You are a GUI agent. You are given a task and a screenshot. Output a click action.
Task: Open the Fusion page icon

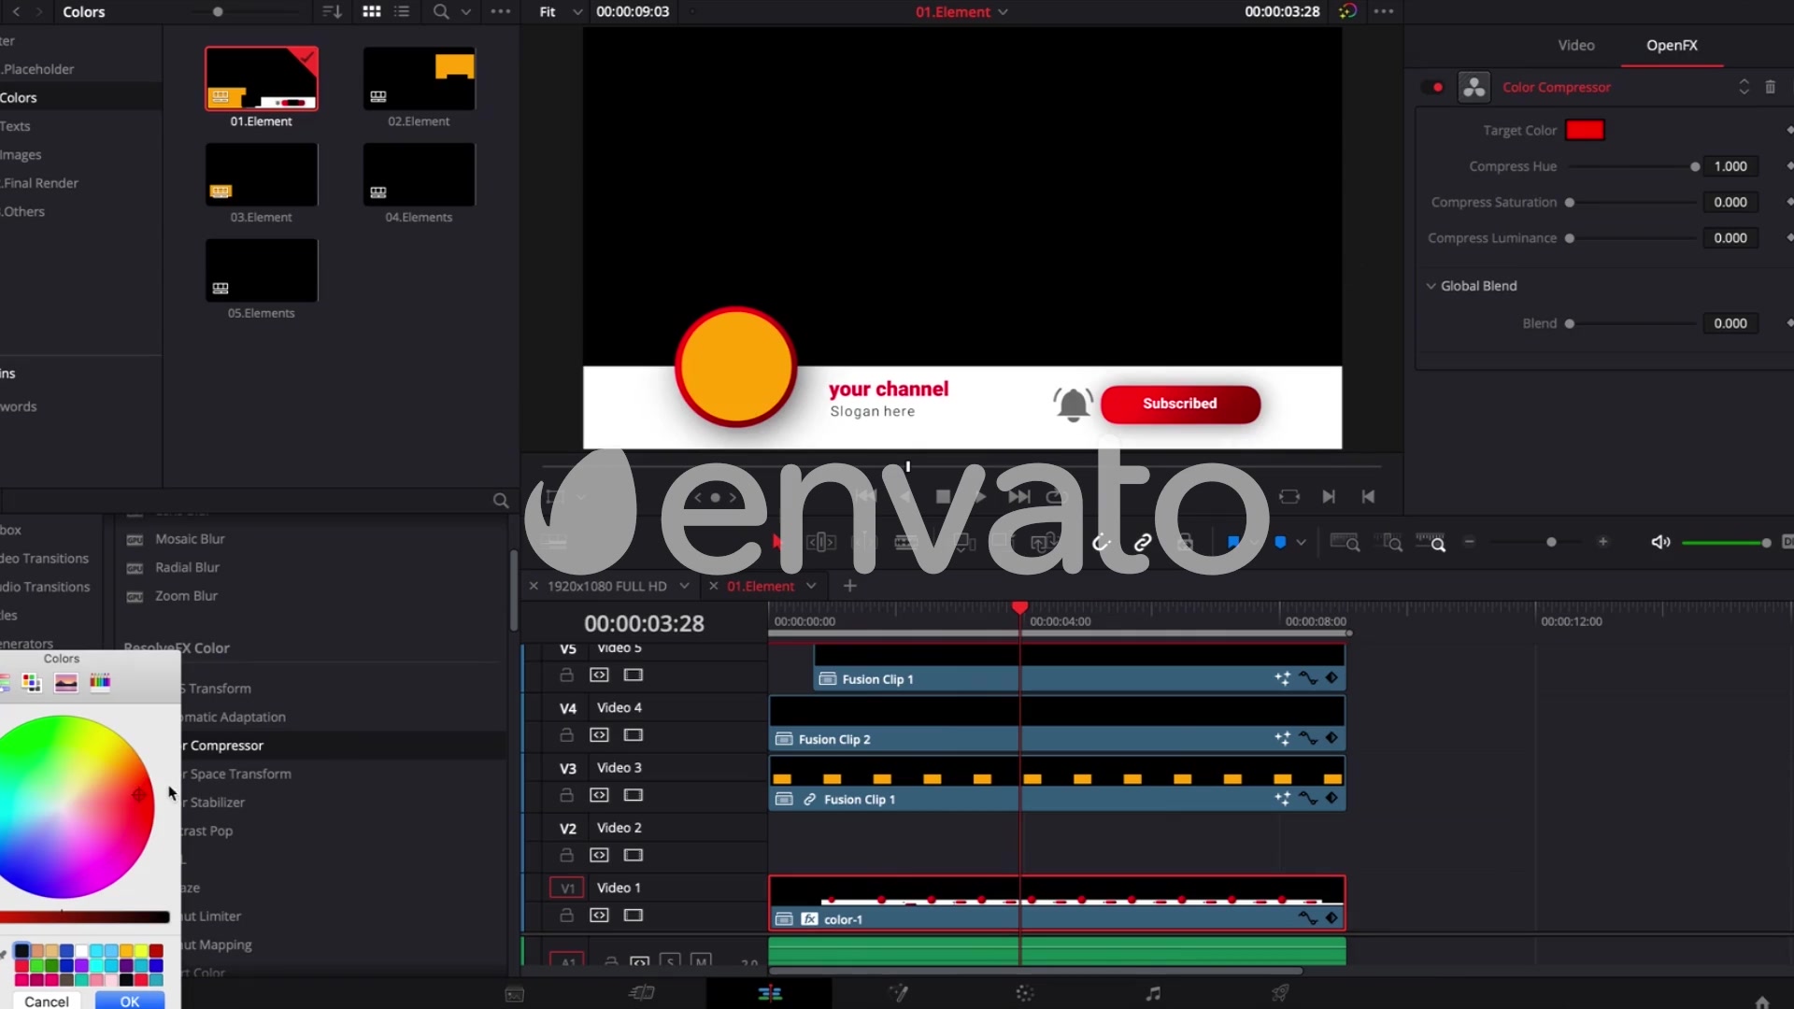898,993
